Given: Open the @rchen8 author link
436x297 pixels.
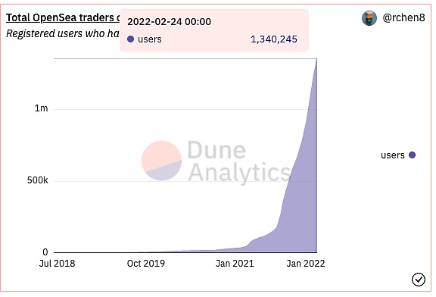Looking at the screenshot, I should pyautogui.click(x=403, y=18).
